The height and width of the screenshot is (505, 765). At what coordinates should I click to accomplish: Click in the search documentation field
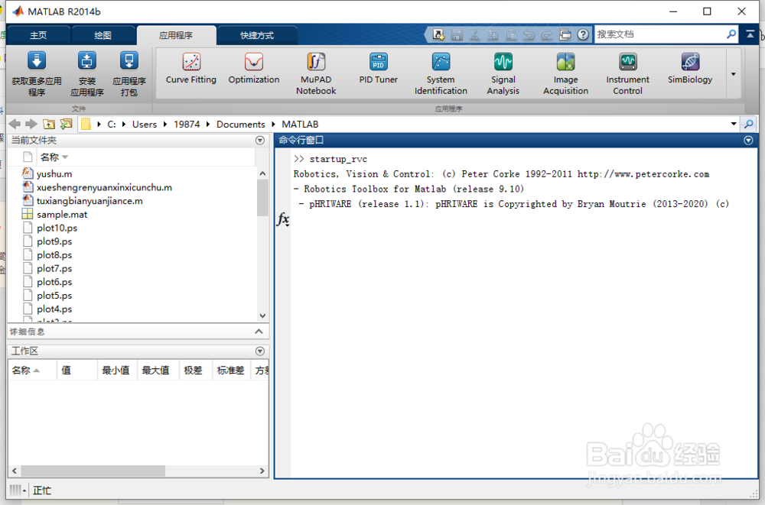click(x=659, y=34)
